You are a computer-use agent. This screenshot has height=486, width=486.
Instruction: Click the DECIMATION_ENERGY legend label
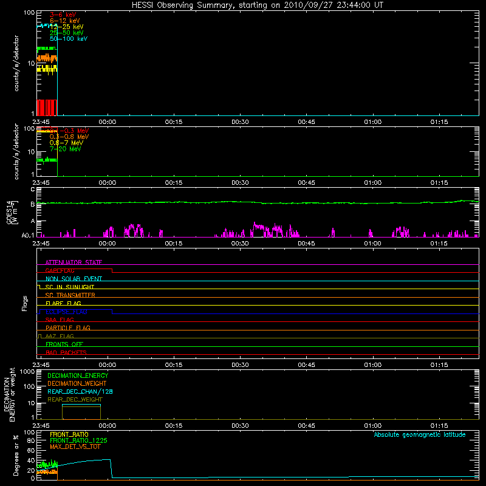coord(78,375)
